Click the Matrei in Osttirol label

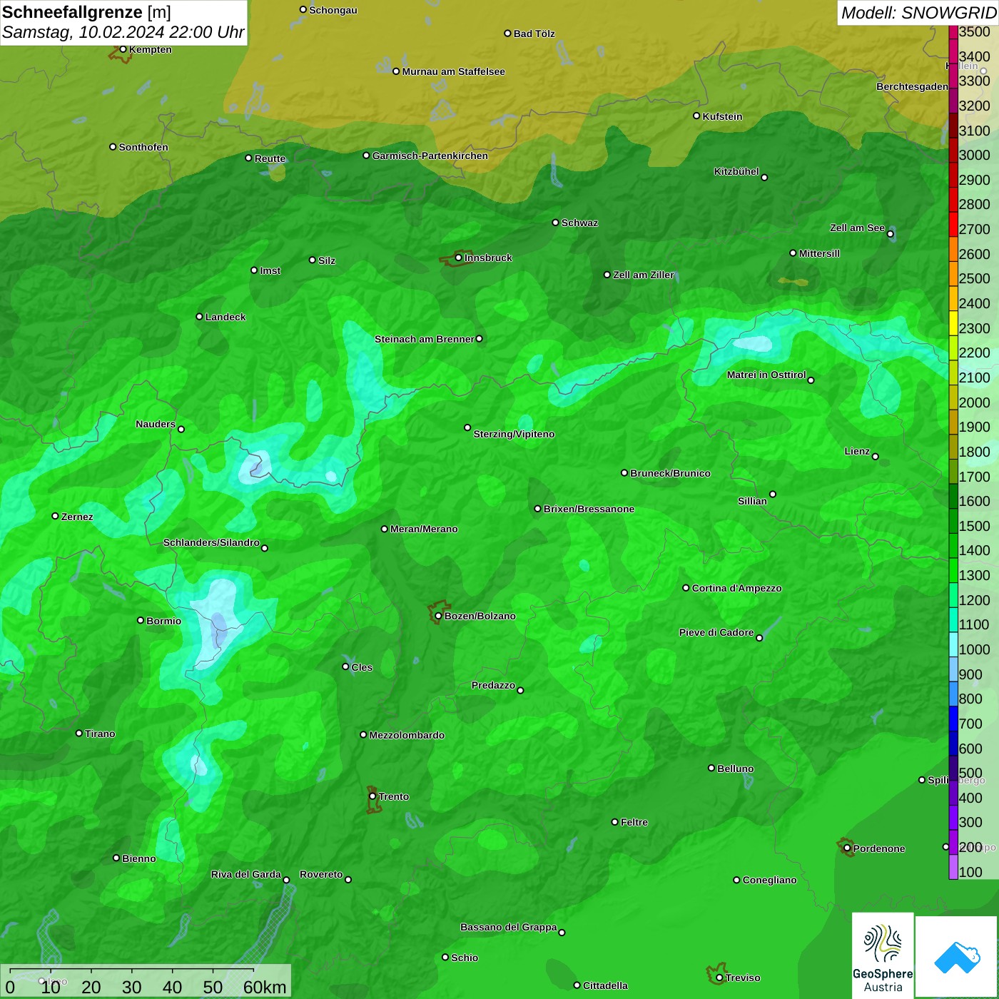click(766, 375)
